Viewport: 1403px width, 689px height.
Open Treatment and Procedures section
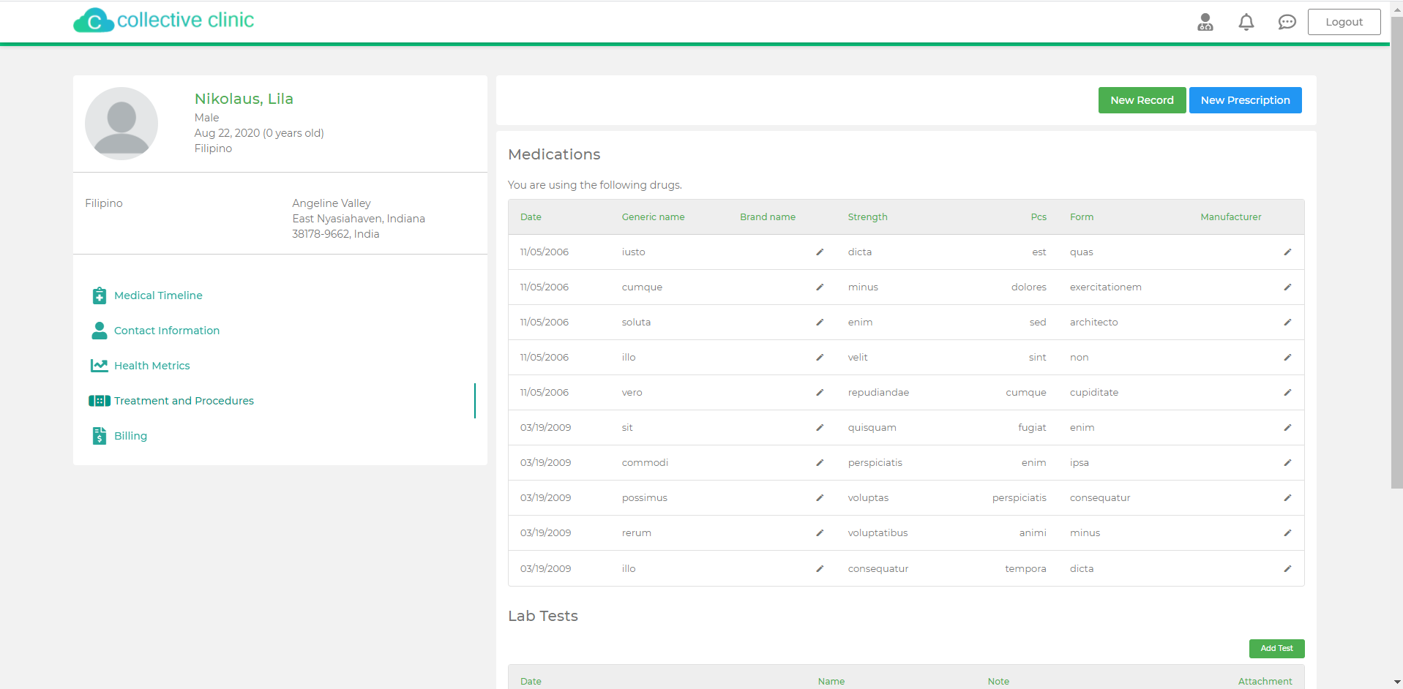pyautogui.click(x=184, y=401)
